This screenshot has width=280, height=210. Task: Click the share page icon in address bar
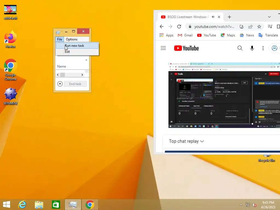tap(250, 27)
